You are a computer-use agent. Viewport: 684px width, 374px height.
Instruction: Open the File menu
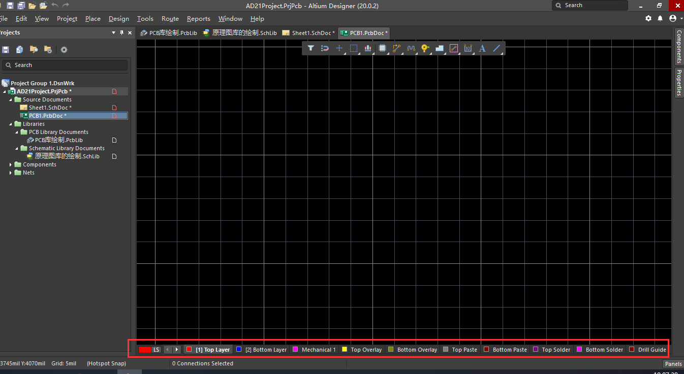(x=4, y=18)
